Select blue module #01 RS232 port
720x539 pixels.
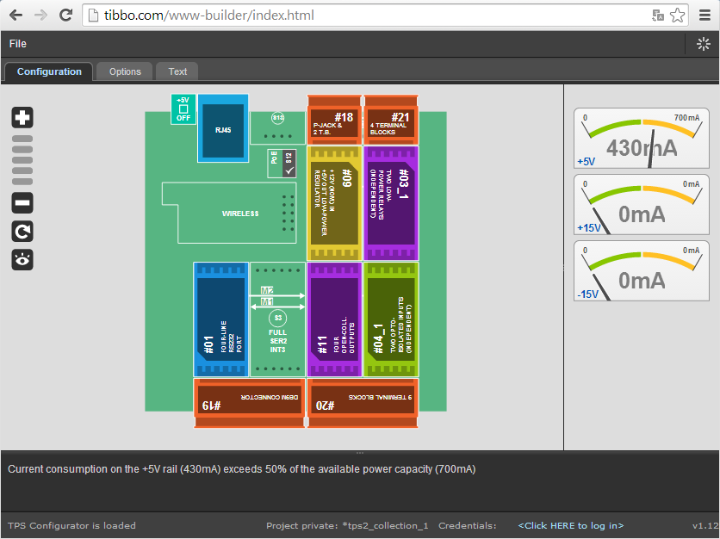point(221,319)
